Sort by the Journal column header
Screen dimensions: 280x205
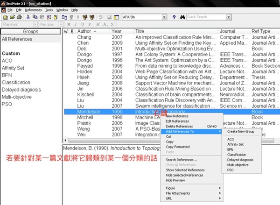point(234,31)
